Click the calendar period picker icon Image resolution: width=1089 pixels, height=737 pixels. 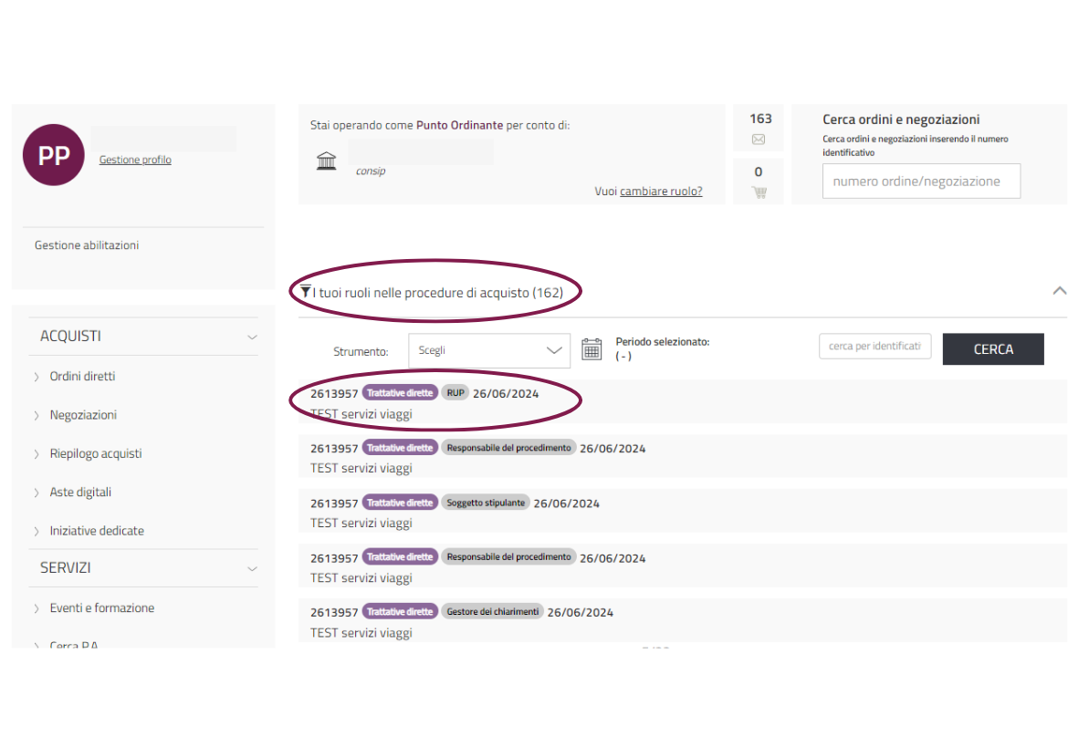[x=592, y=349]
